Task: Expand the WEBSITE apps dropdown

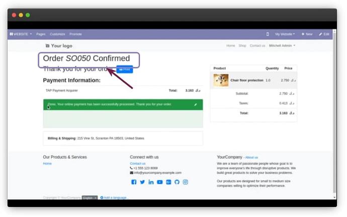Action: (21, 34)
